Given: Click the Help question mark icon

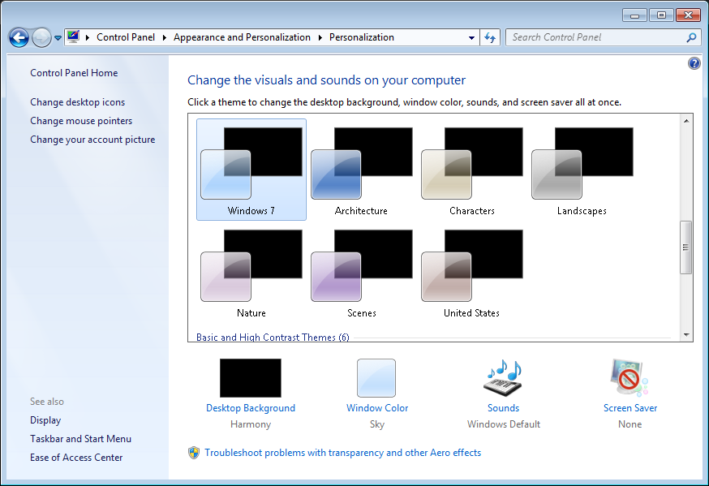Looking at the screenshot, I should pyautogui.click(x=694, y=63).
